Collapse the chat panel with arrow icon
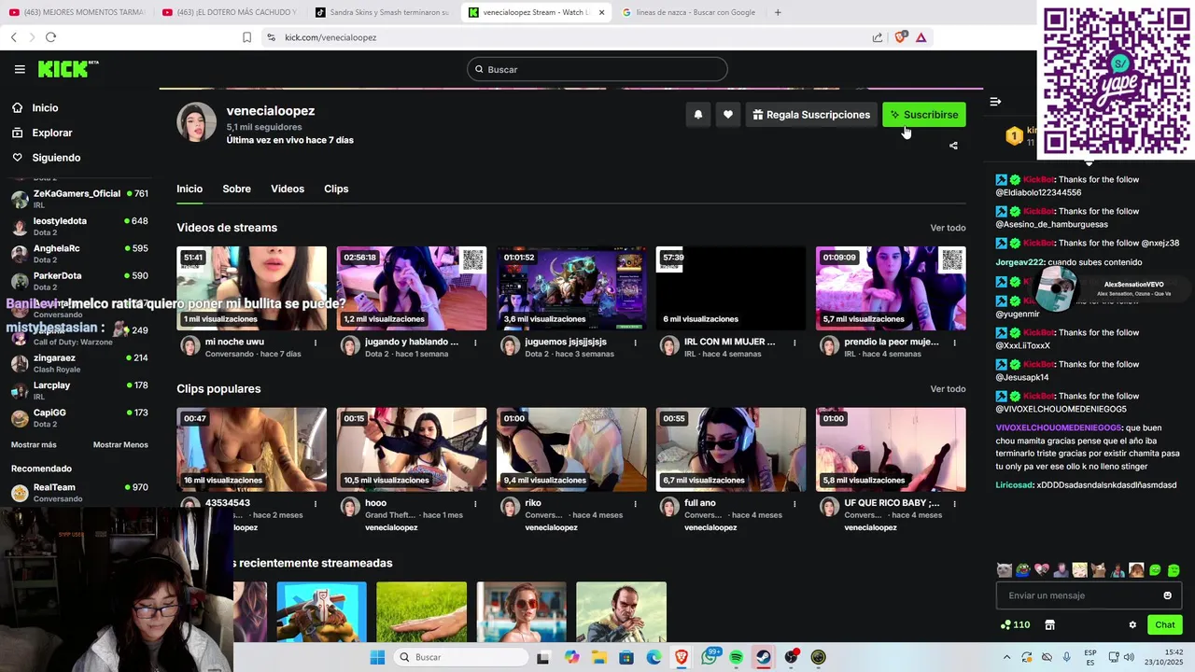 (995, 102)
